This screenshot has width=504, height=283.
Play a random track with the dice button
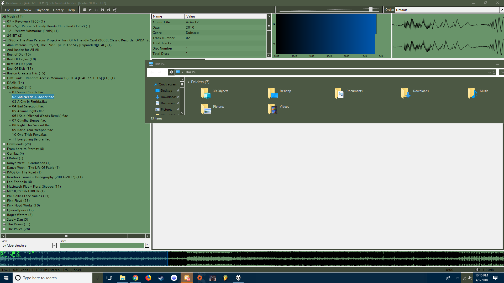(x=115, y=10)
